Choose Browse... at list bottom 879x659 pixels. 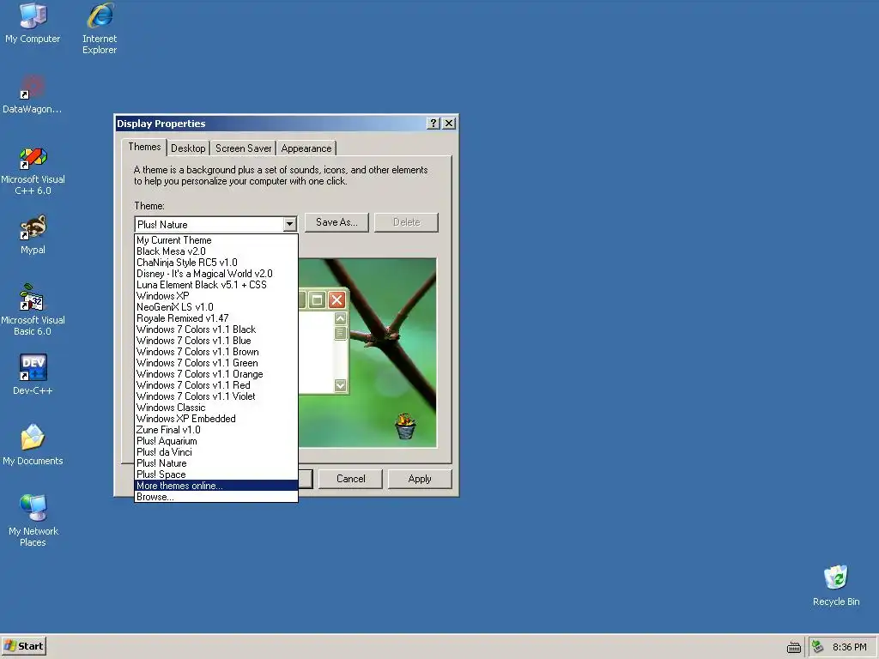point(215,497)
